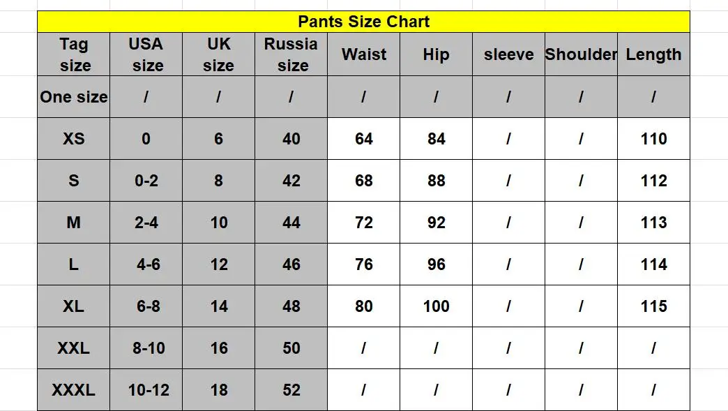Screen dimensions: 728x411
Task: Select the XS tag size cell
Action: click(74, 138)
